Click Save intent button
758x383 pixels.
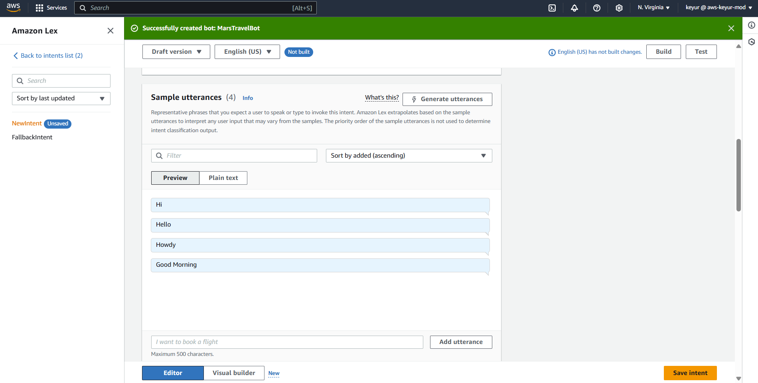point(690,373)
